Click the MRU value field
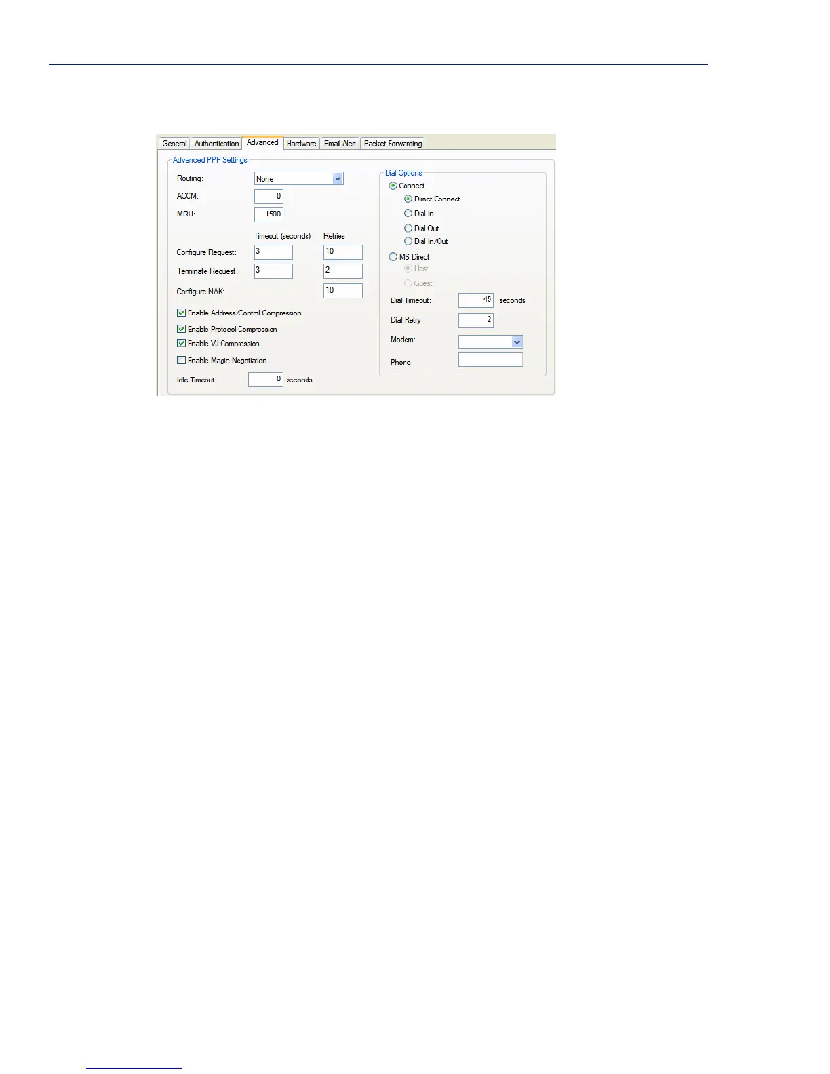Image resolution: width=830 pixels, height=1074 pixels. (269, 214)
